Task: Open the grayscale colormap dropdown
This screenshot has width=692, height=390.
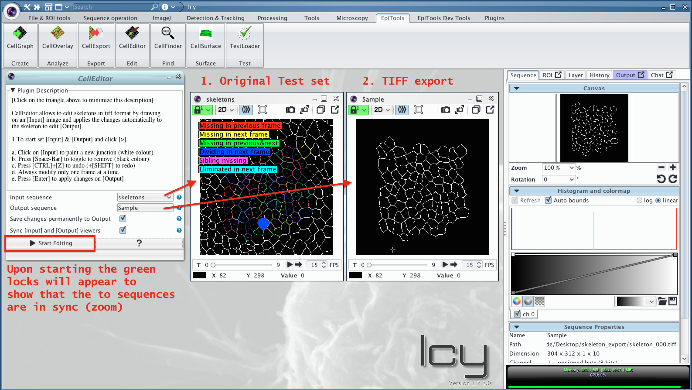Action: (x=635, y=301)
